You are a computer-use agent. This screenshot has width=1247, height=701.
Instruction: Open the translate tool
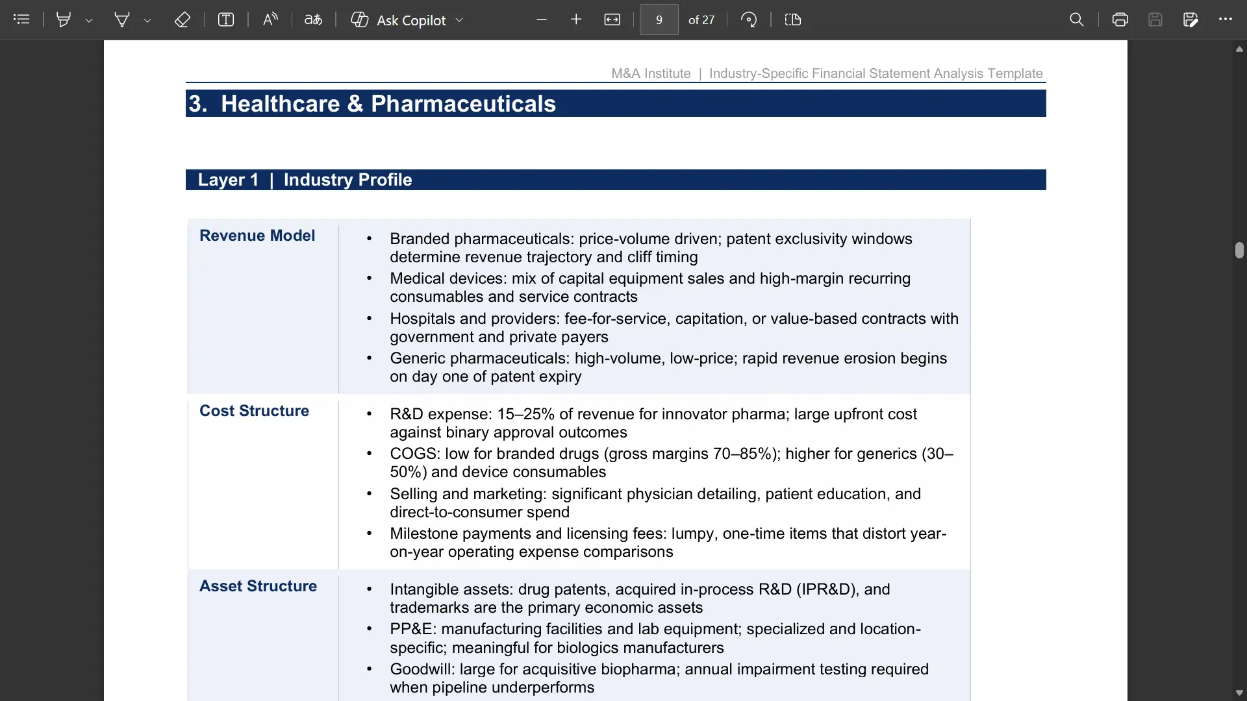(x=313, y=19)
